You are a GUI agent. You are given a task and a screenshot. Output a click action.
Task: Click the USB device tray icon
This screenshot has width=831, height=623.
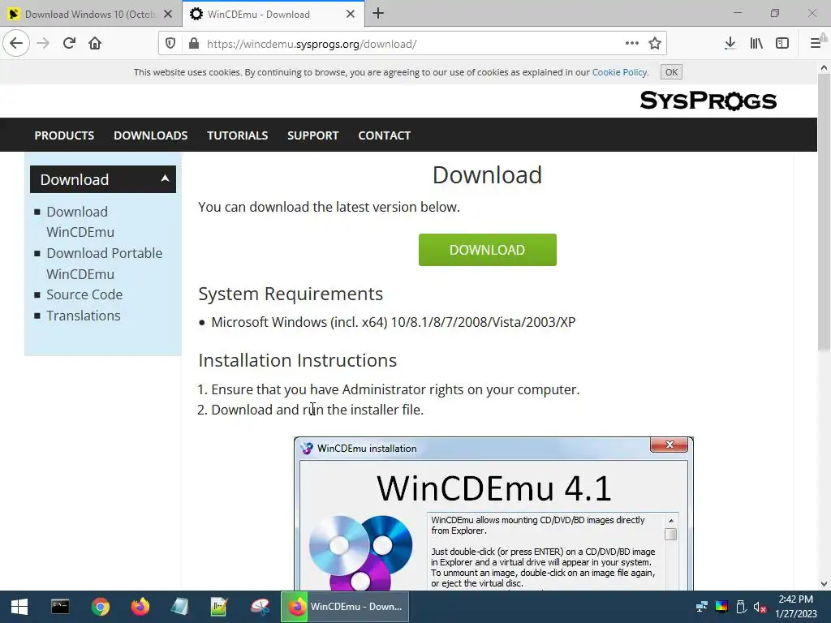pyautogui.click(x=741, y=607)
